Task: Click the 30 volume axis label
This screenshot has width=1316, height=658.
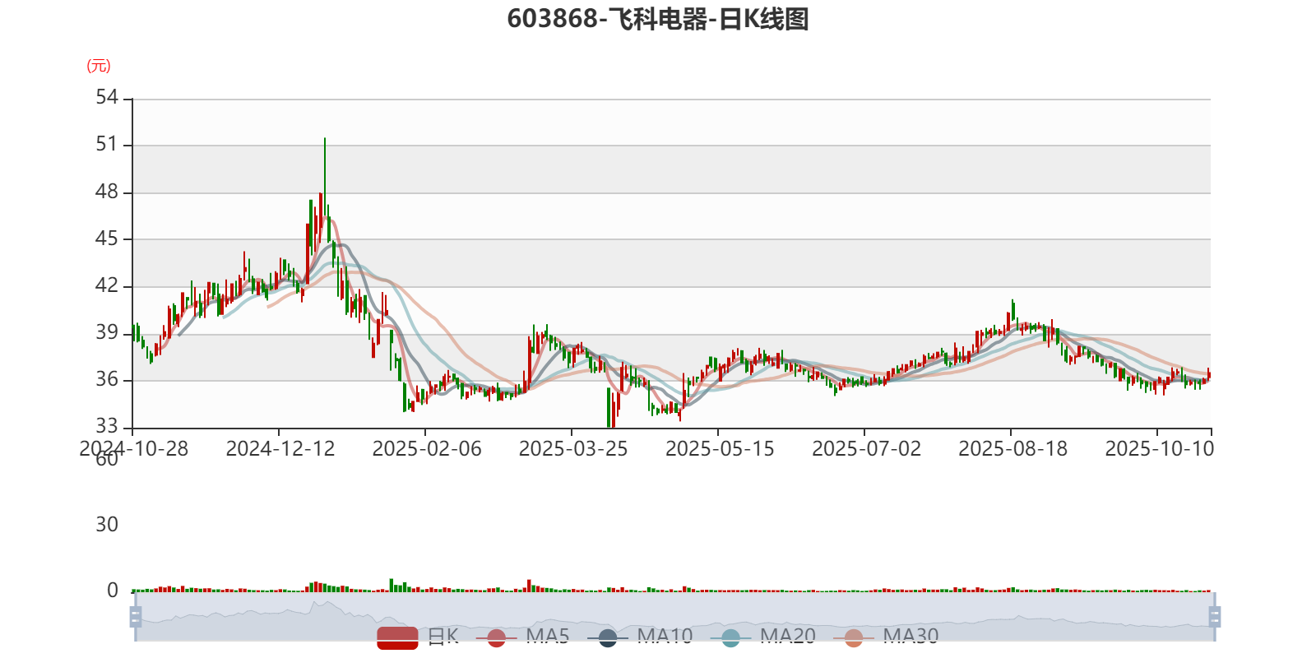Action: [x=107, y=525]
